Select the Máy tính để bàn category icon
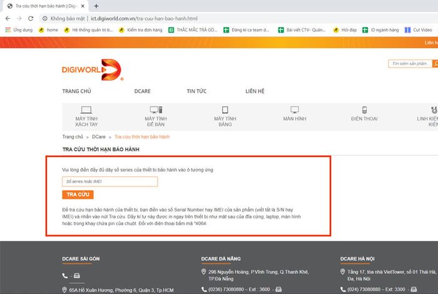 (156, 109)
